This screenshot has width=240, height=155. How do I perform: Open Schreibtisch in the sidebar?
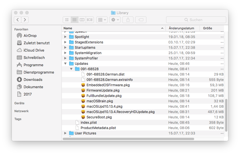coord(31,58)
